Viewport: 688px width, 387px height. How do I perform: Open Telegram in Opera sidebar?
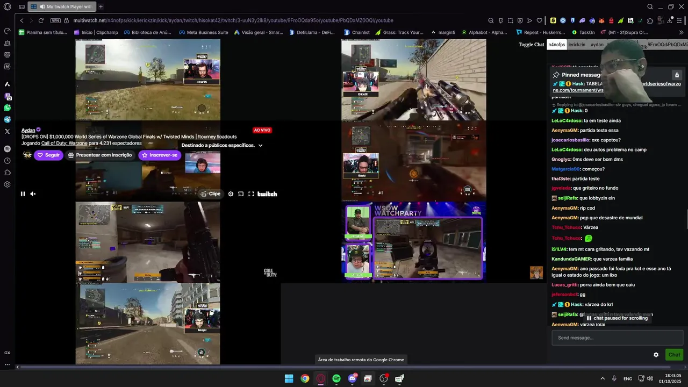(x=8, y=120)
